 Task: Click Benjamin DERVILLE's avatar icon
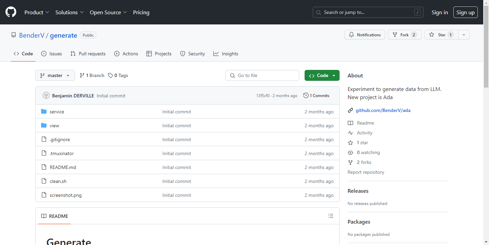pos(46,96)
